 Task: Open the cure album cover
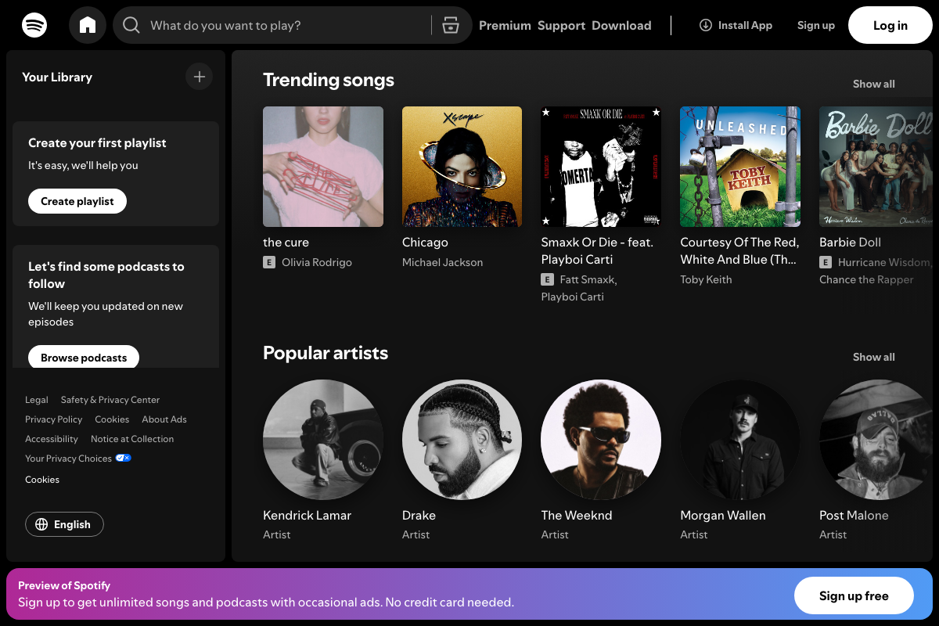tap(323, 167)
